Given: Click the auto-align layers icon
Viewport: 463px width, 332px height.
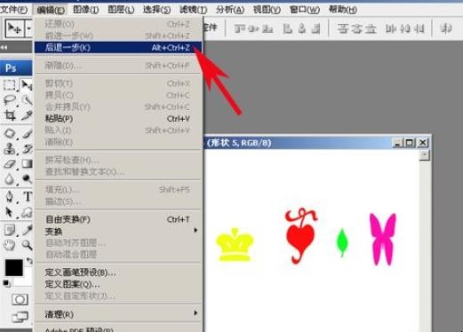Looking at the screenshot, I should point(446,28).
